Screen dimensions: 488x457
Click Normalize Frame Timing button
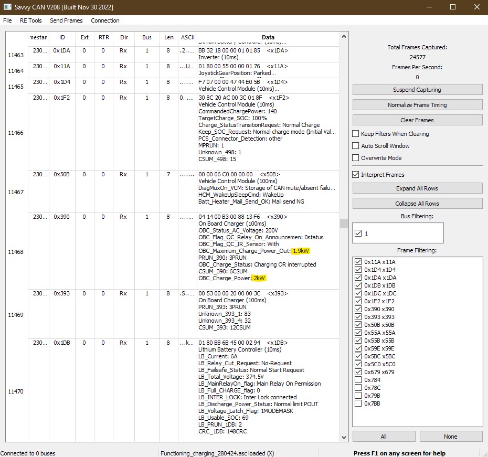(x=417, y=105)
